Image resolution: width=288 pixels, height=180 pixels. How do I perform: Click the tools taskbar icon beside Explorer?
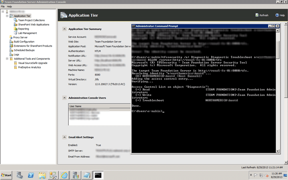coord(53,175)
